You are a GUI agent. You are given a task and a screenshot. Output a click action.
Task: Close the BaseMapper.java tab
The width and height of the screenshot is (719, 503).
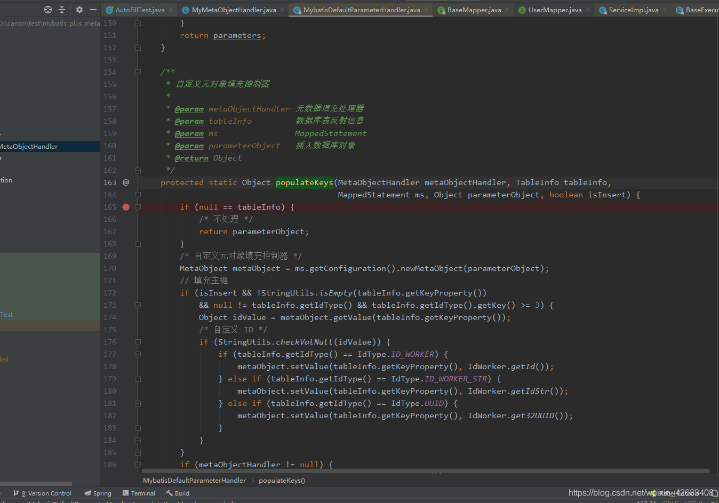[x=507, y=10]
